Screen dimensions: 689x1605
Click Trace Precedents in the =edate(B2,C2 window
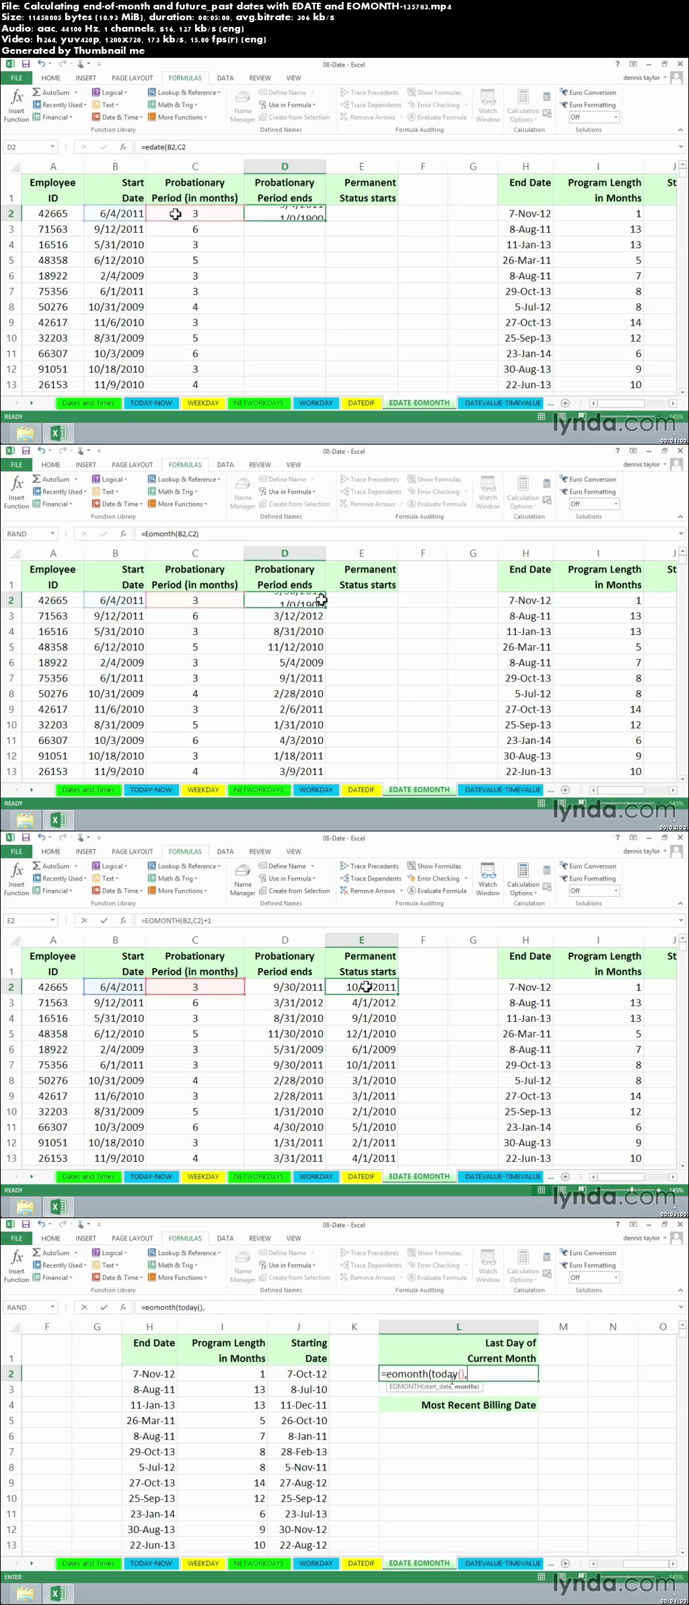tap(369, 93)
